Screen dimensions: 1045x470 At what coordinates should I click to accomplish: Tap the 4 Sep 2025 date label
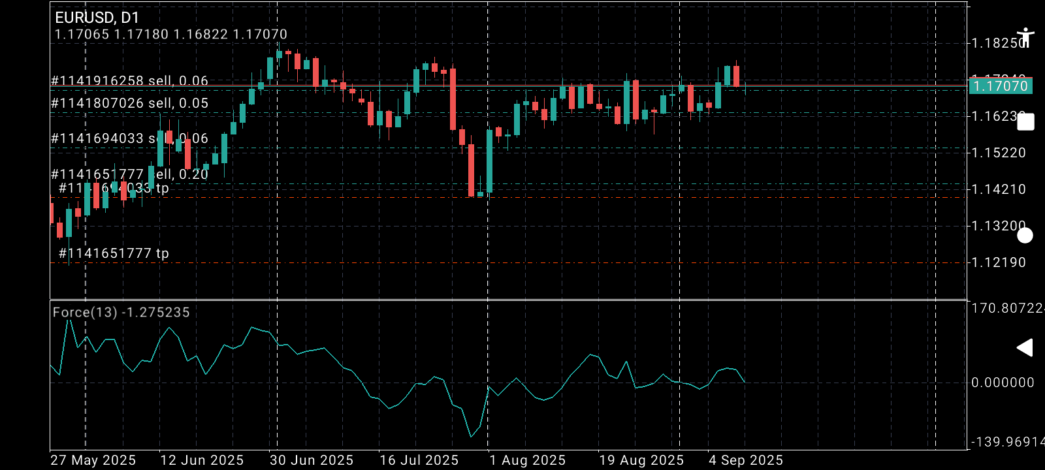click(746, 460)
